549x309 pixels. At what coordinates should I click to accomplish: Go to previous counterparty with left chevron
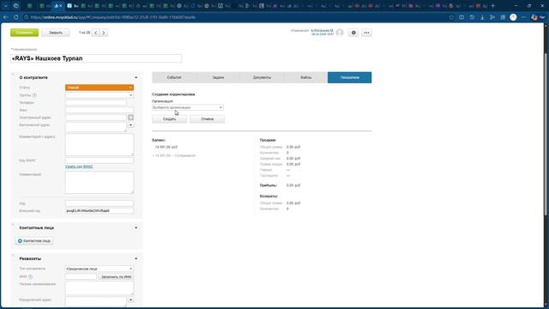(96, 33)
